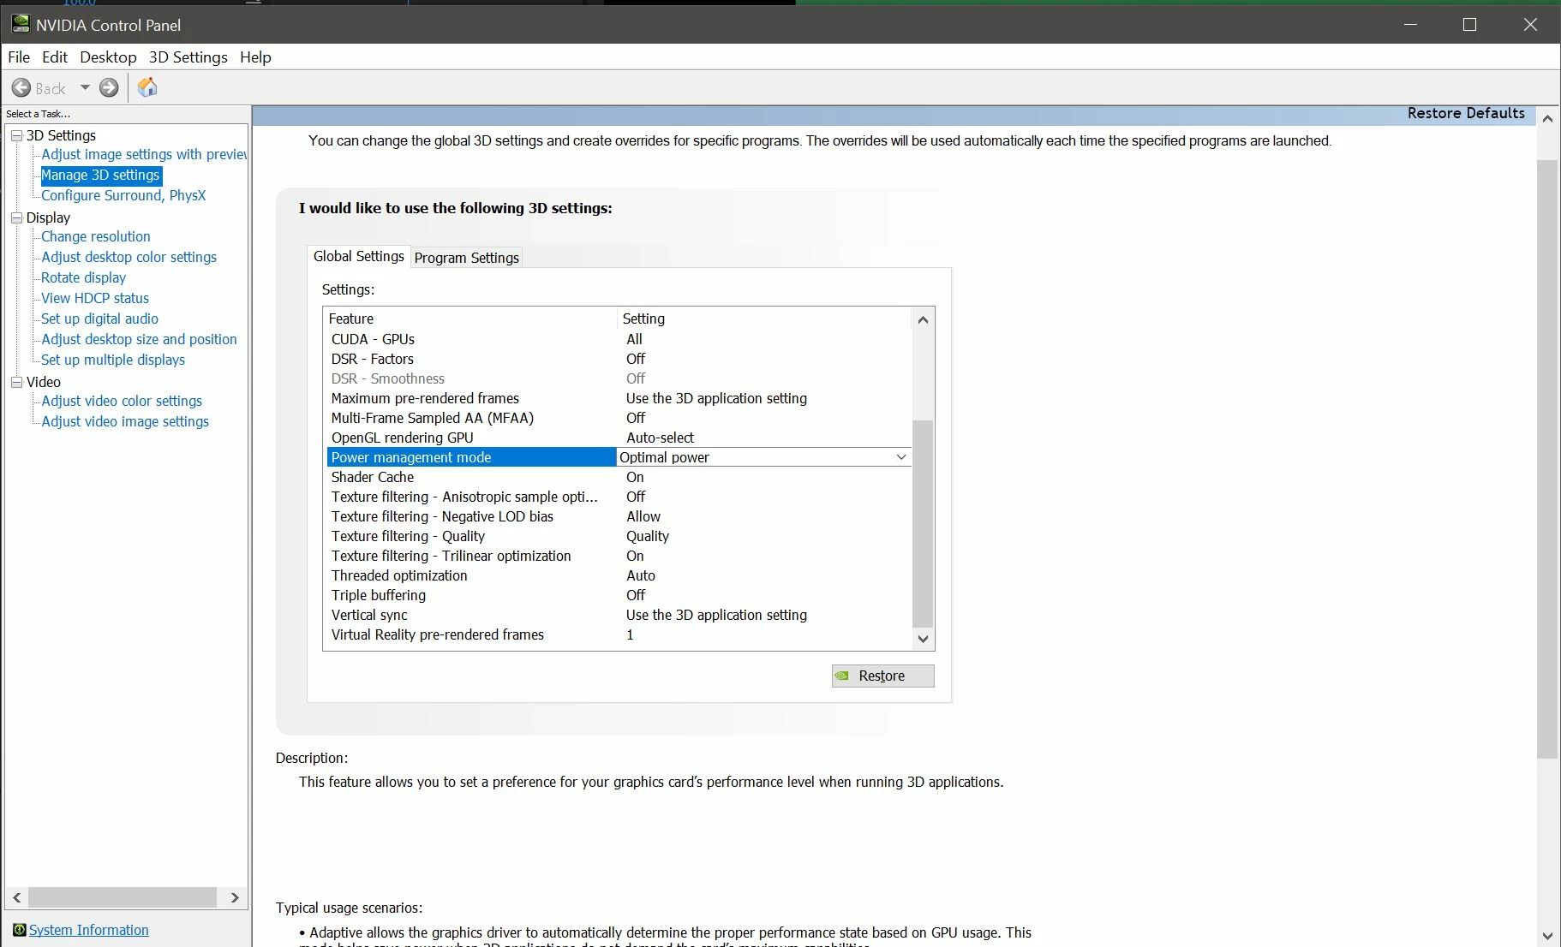Switch to Program Settings tab
1561x947 pixels.
(x=467, y=258)
